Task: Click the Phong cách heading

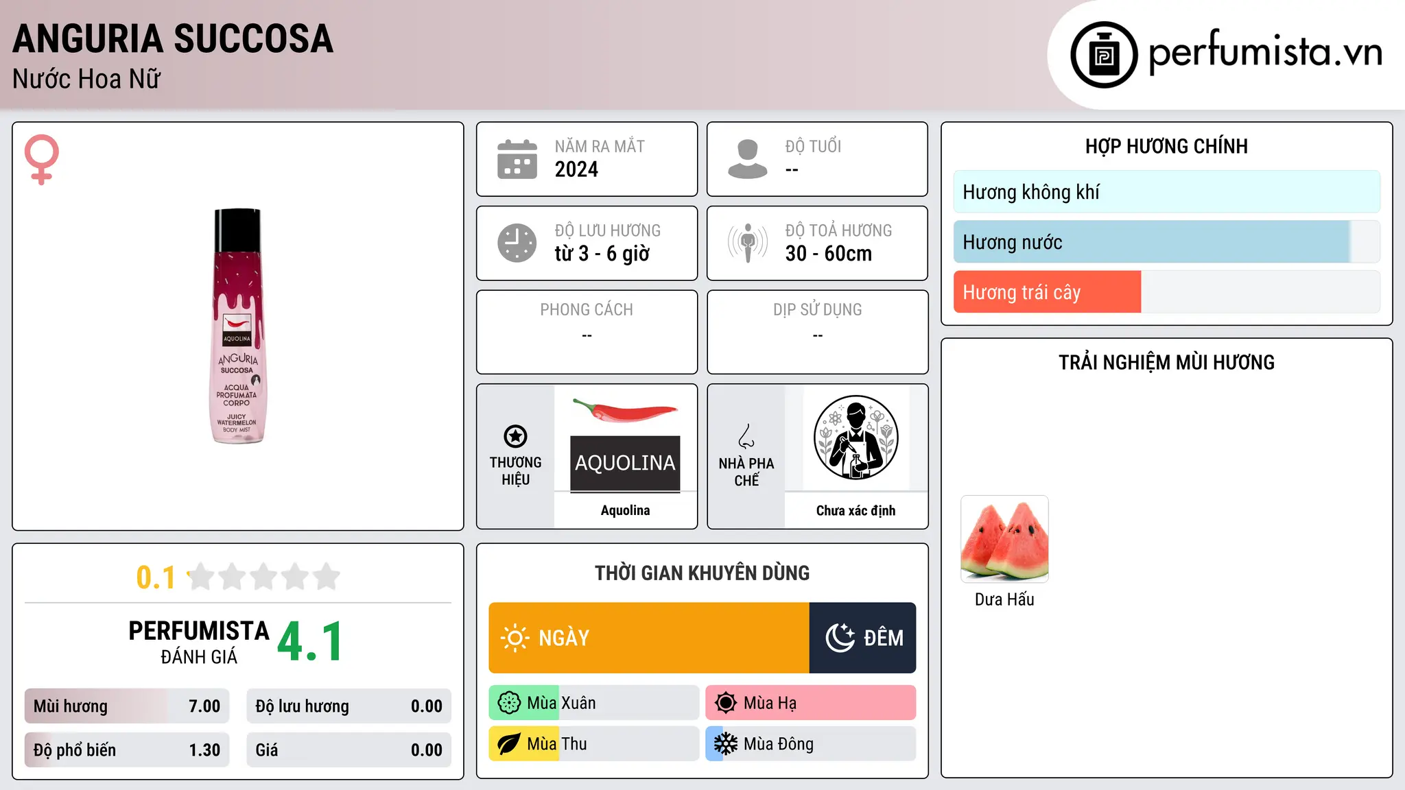Action: (587, 310)
